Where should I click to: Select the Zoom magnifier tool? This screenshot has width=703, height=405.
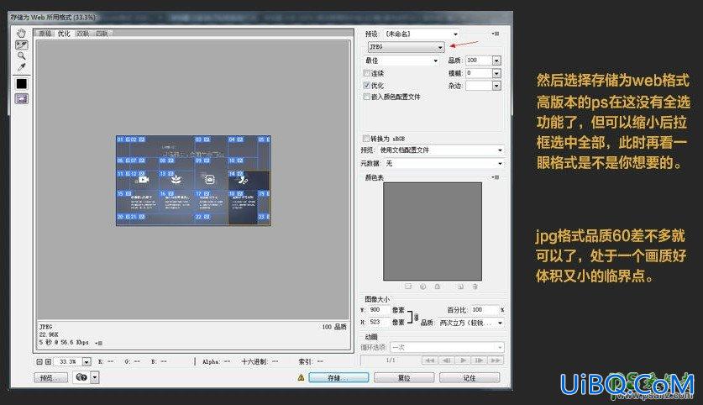point(21,55)
